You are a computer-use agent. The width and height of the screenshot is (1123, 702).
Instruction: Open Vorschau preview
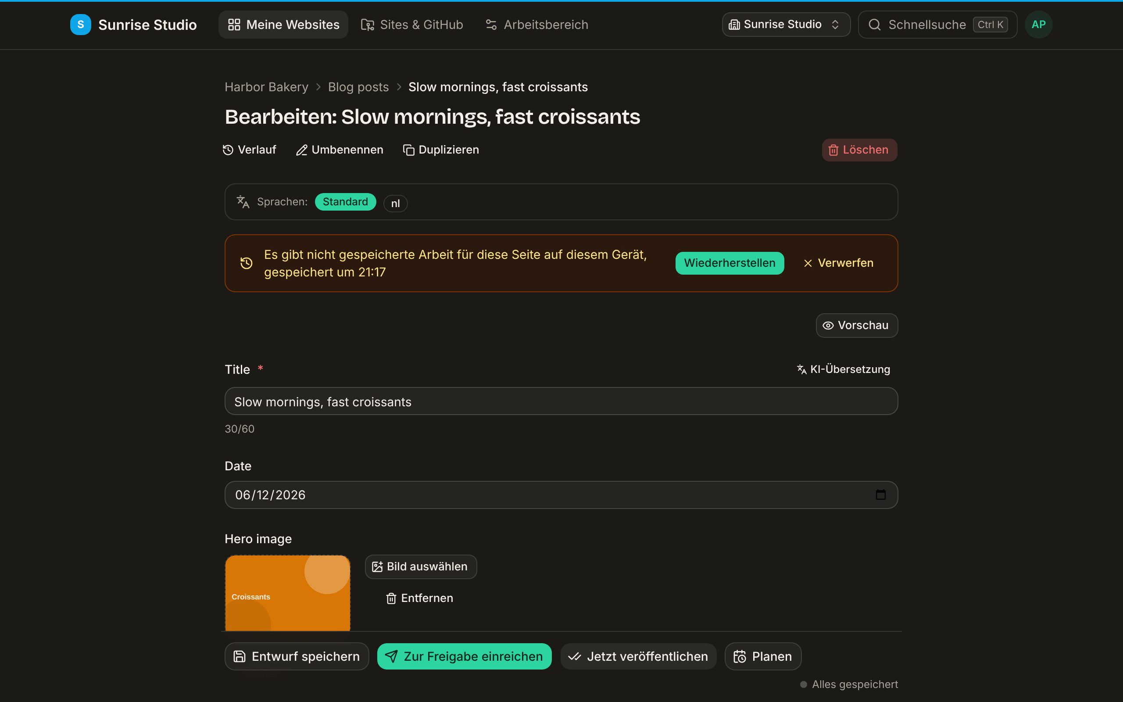tap(857, 326)
